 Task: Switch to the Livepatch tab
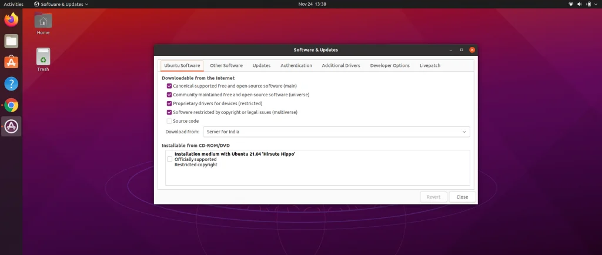click(x=430, y=66)
